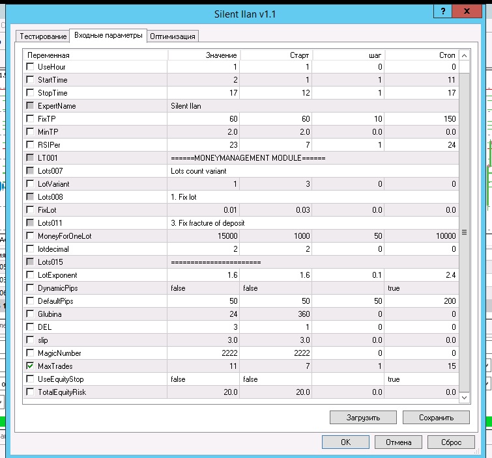492x458 pixels.
Task: Click the MoneyForOneLot value 15000
Action: coord(203,236)
